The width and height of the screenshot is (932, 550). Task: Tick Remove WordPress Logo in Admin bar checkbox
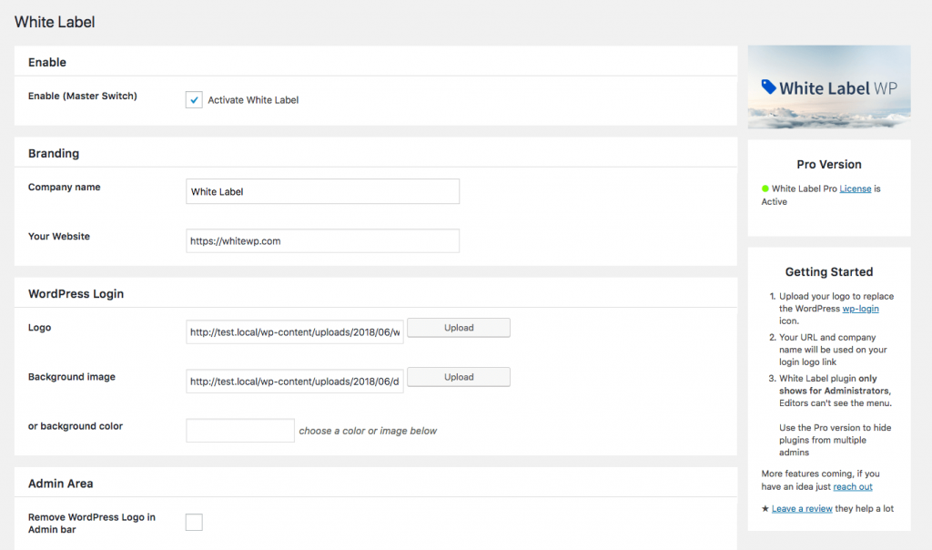click(x=194, y=522)
